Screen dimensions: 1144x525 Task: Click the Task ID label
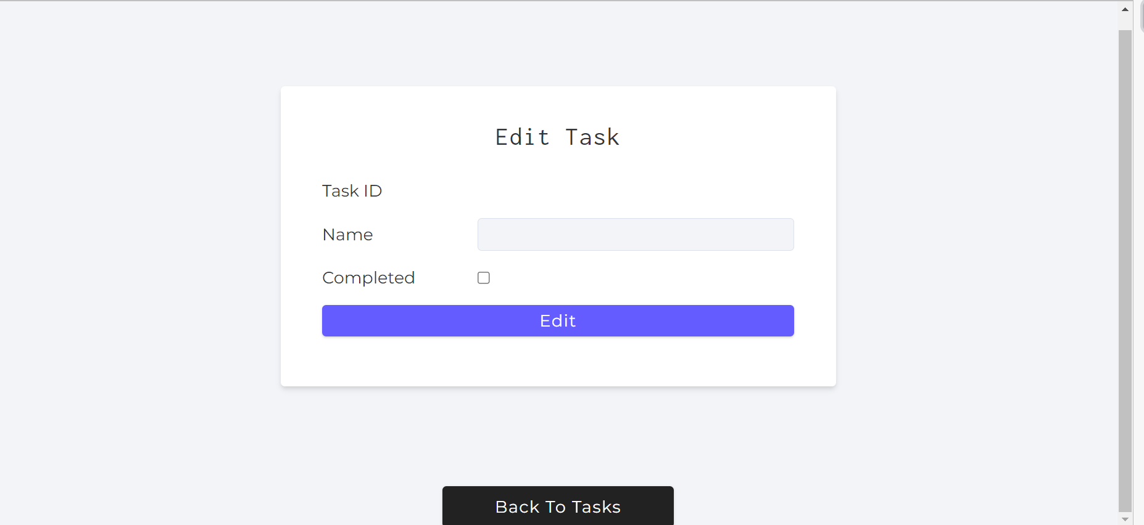(352, 191)
